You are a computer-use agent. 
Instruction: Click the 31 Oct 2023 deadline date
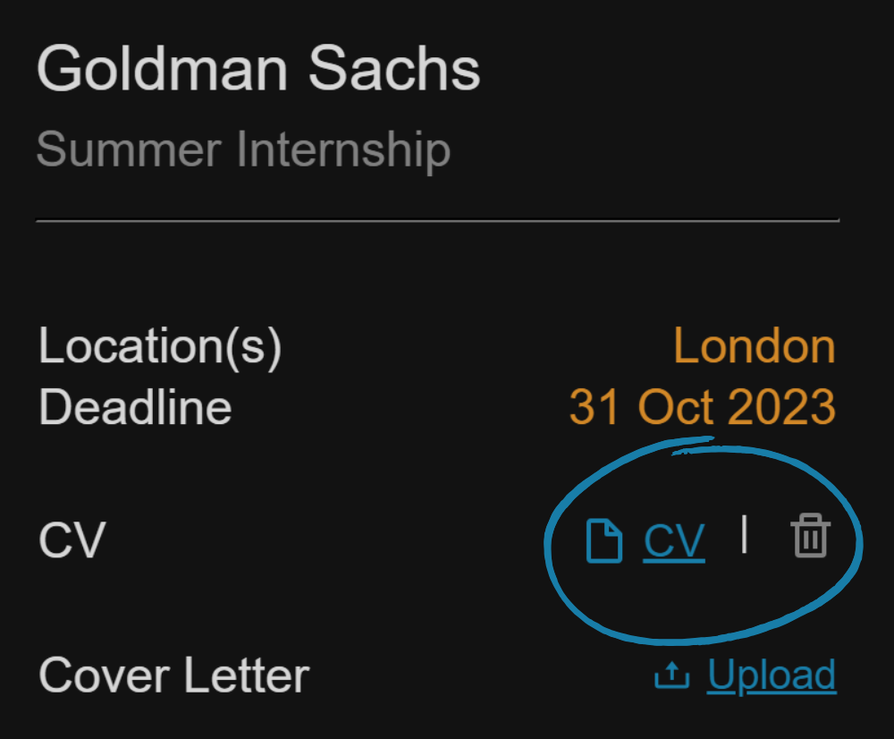[x=702, y=407]
